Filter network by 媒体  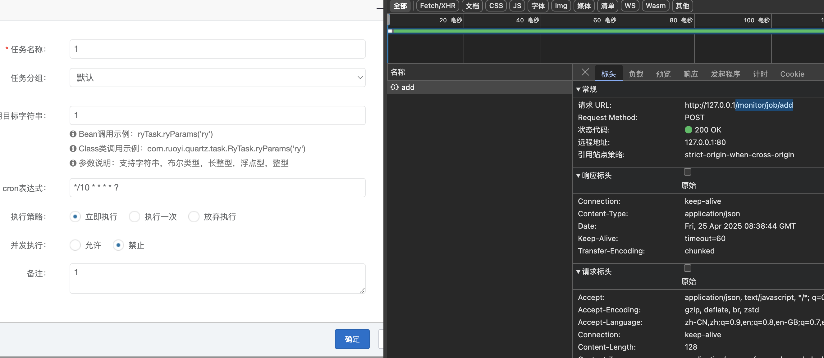(x=584, y=6)
